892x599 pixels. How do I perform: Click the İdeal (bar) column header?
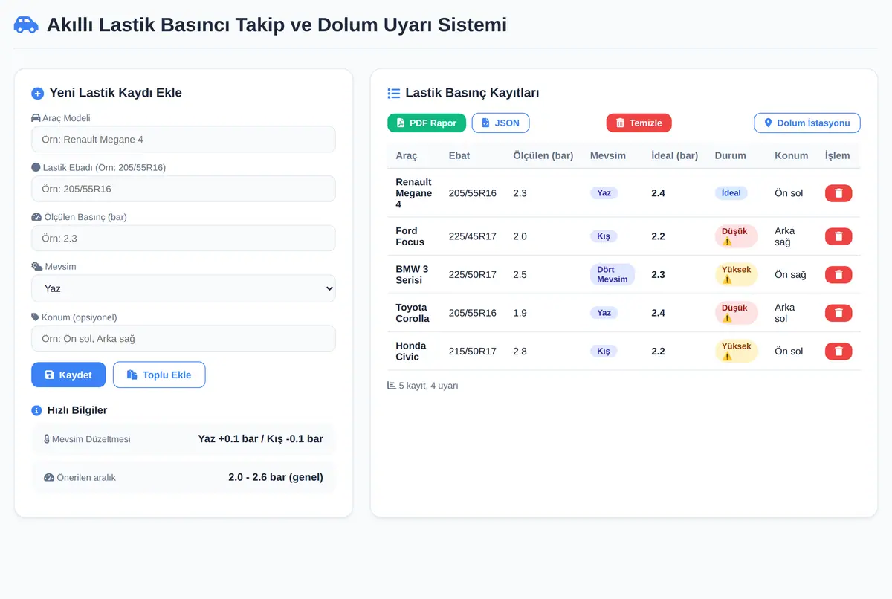[x=675, y=155]
